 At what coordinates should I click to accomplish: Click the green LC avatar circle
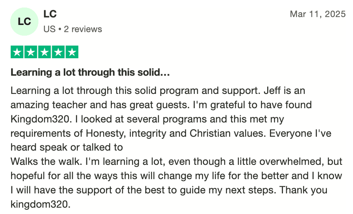coord(24,21)
